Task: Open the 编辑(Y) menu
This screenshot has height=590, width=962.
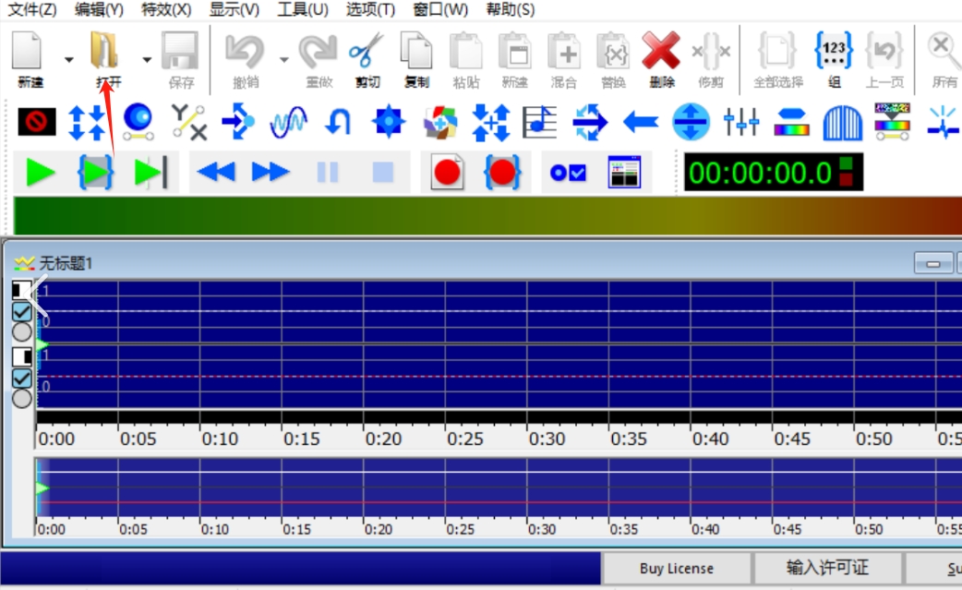Action: click(x=99, y=10)
